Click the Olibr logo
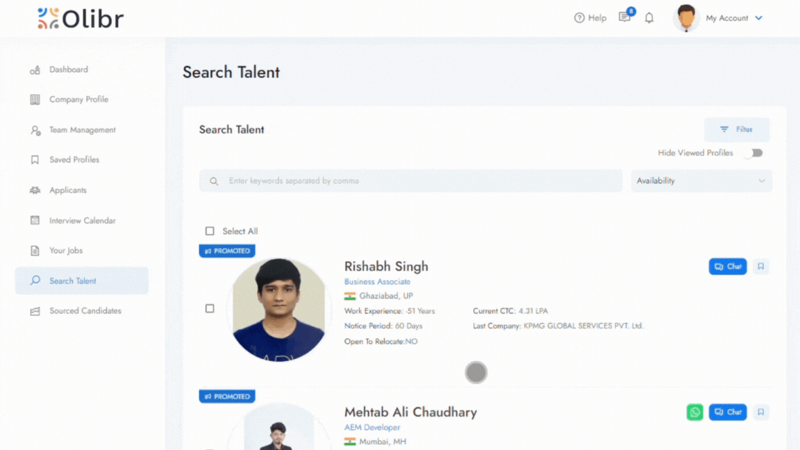 coord(81,18)
